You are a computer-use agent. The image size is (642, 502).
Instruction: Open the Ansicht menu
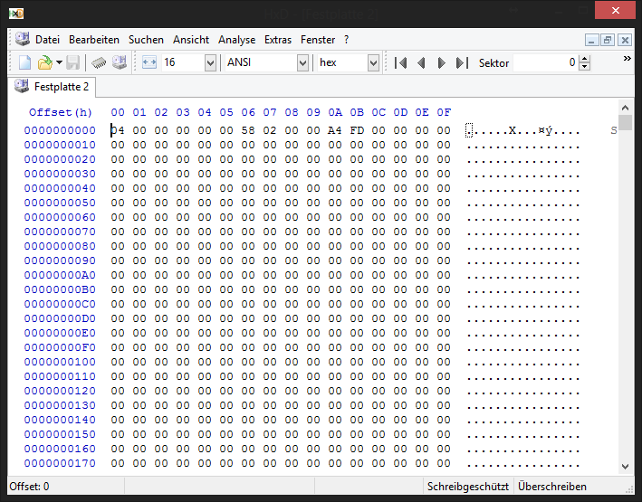[191, 40]
